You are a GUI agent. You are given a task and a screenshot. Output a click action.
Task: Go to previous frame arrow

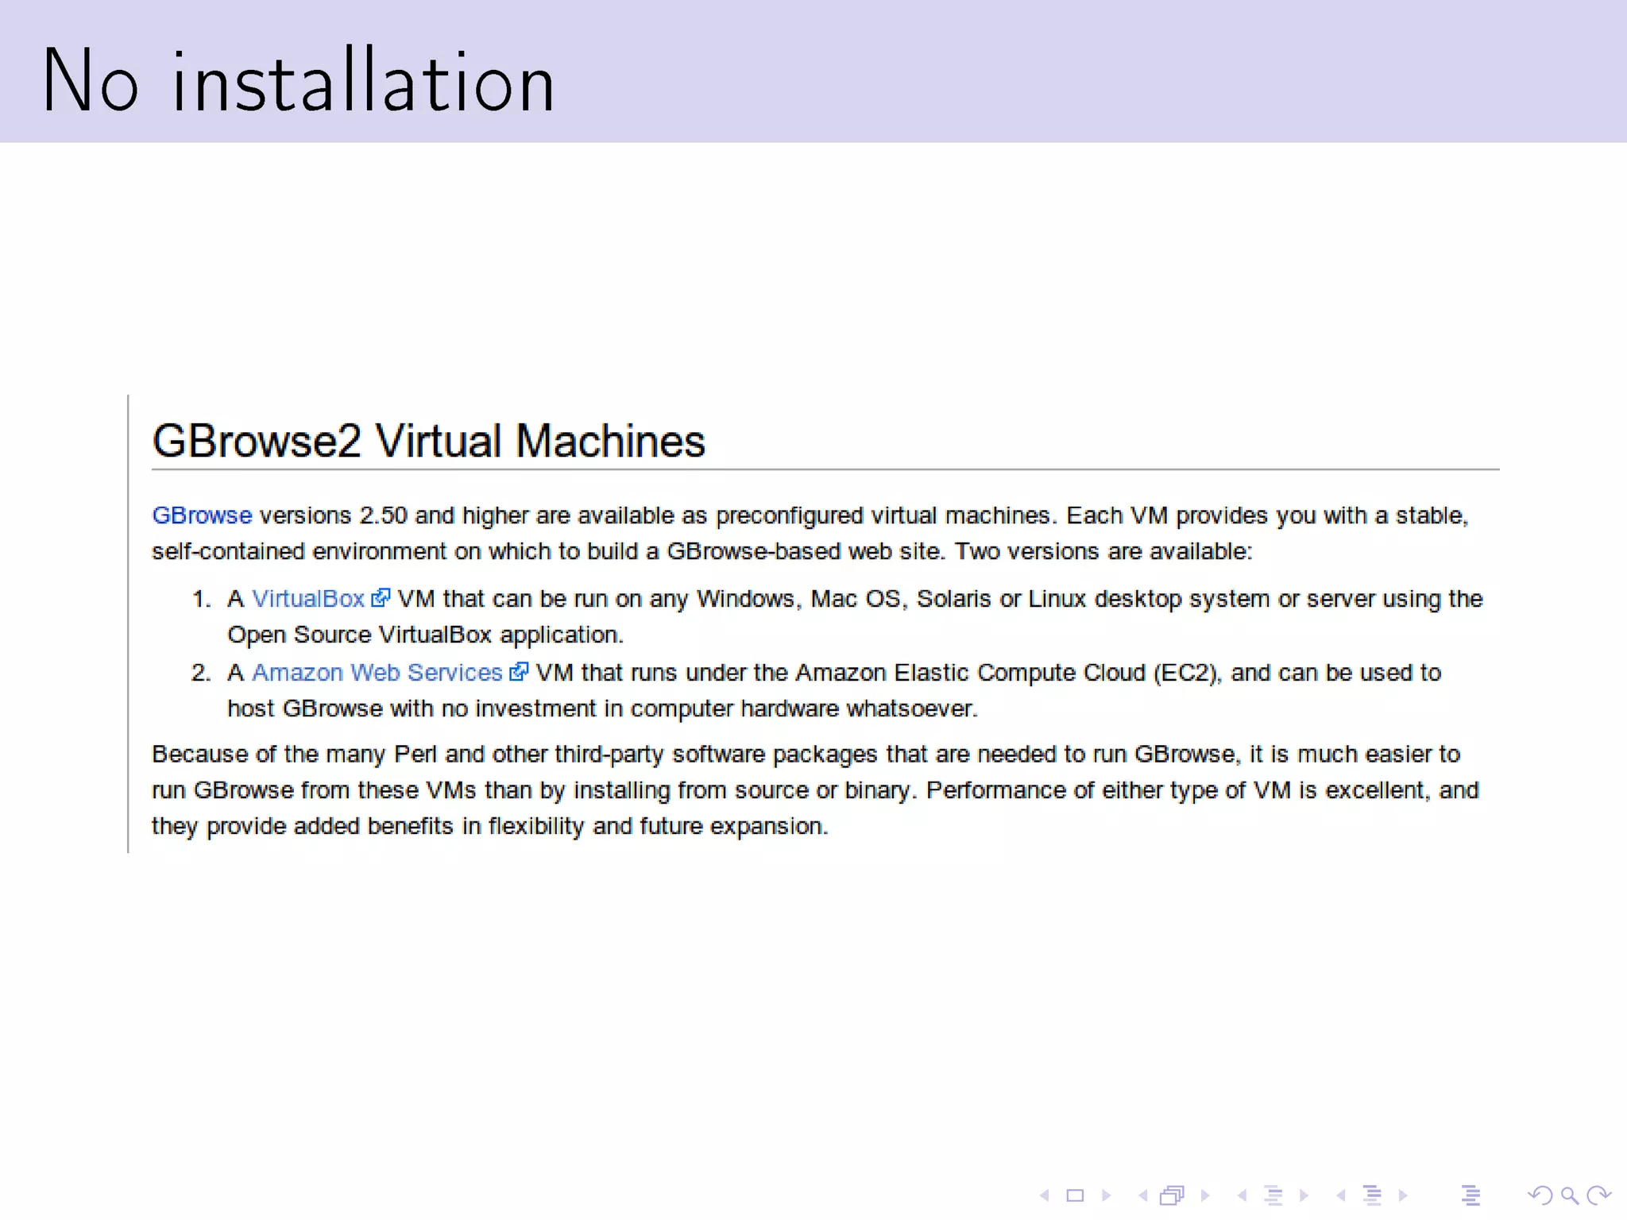1143,1195
